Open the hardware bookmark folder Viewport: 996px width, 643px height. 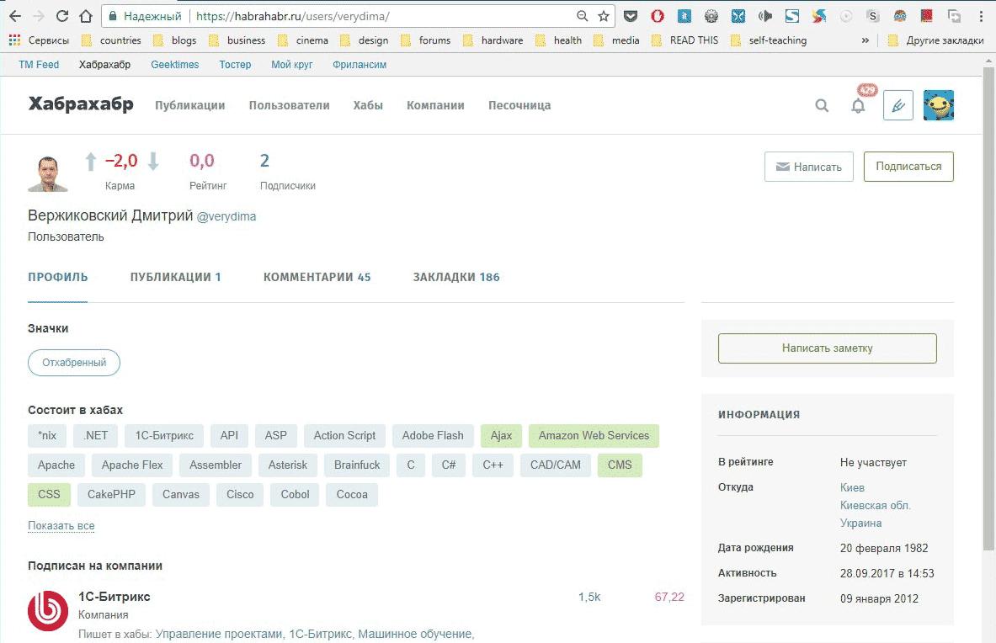click(x=493, y=40)
